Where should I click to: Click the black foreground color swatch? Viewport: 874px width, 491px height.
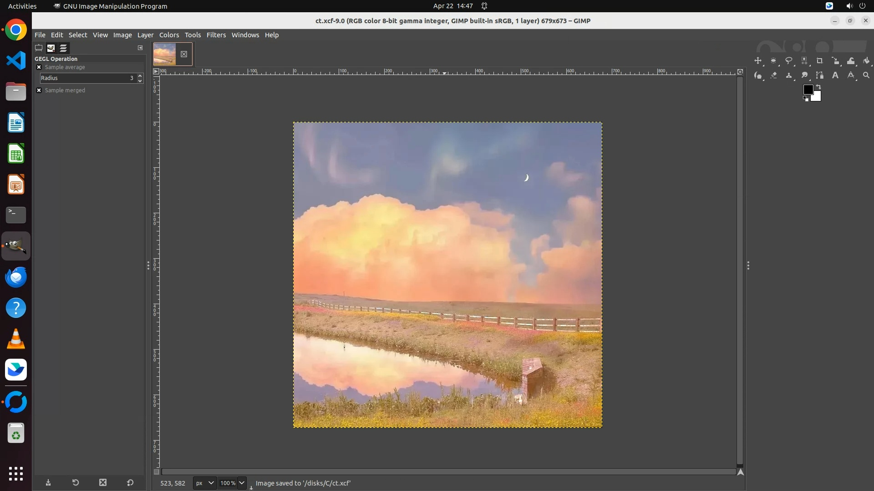coord(808,89)
